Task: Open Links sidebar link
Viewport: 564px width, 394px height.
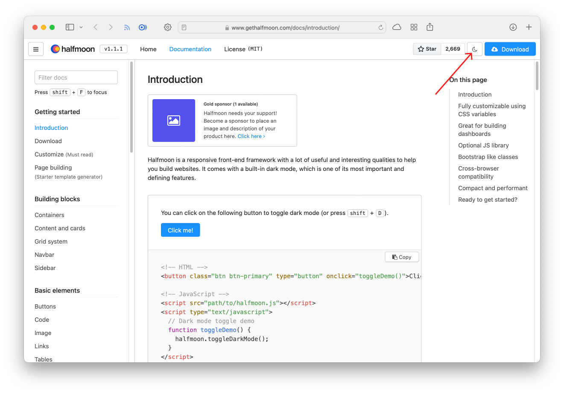Action: tap(42, 346)
